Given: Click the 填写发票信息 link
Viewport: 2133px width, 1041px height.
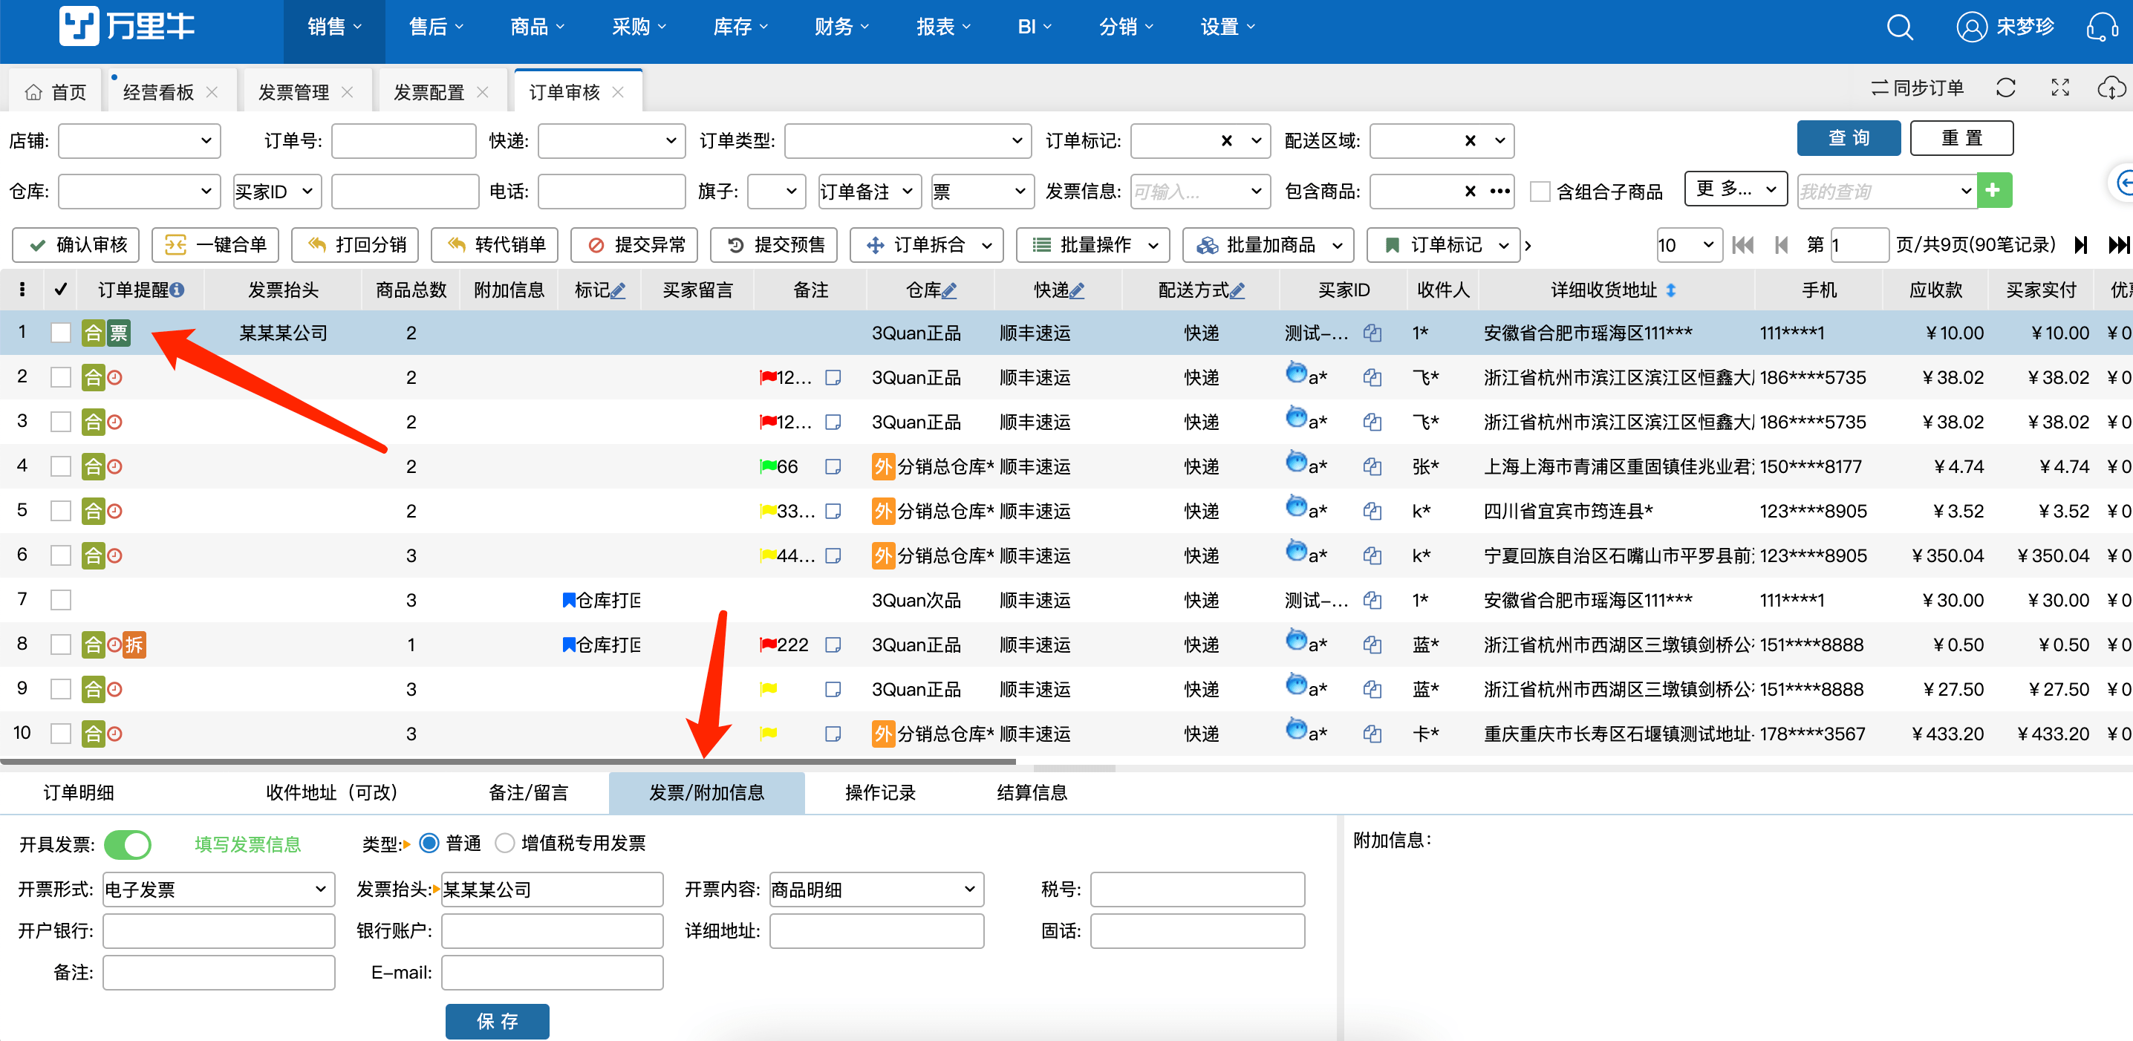Looking at the screenshot, I should (x=247, y=845).
